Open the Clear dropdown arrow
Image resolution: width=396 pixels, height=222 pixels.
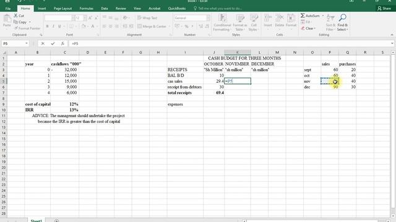click(315, 28)
